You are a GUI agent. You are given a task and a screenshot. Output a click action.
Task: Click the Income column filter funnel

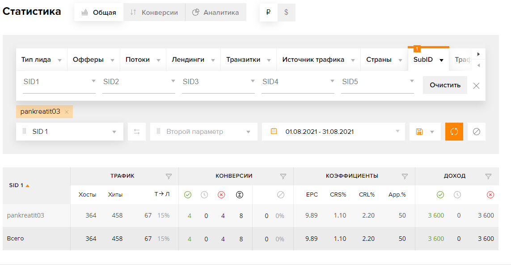488,176
